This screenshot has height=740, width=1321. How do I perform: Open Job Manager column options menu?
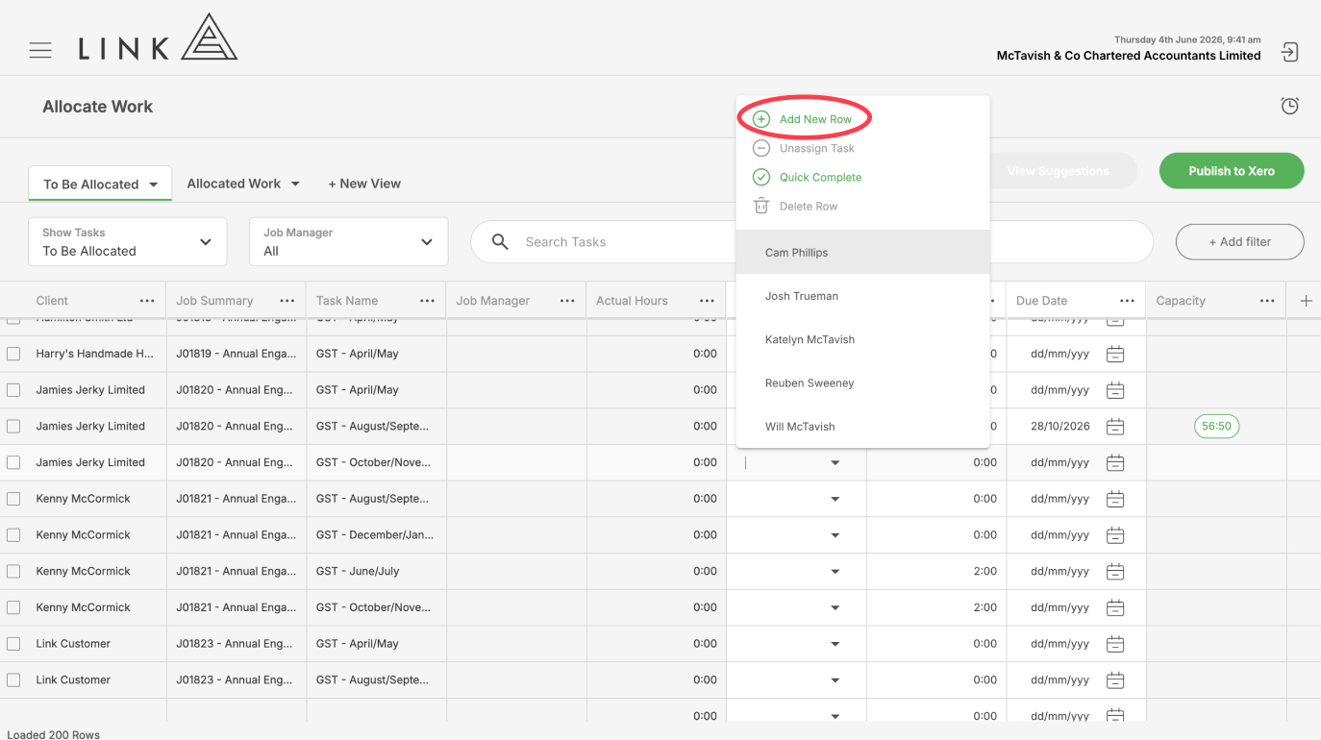(x=568, y=301)
